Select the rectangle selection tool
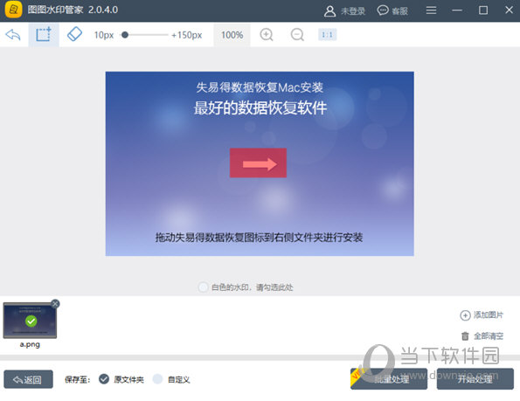The image size is (520, 401). pos(44,34)
